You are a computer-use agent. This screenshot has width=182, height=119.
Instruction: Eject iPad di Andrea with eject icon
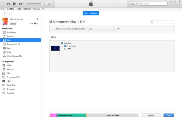(x=38, y=19)
